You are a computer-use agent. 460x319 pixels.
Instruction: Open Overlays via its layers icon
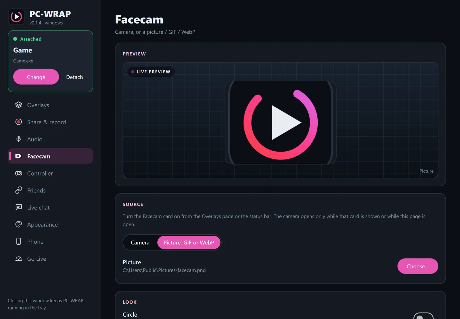[19, 105]
